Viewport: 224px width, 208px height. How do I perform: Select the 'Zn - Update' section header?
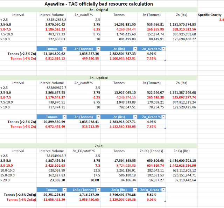pos(99,78)
